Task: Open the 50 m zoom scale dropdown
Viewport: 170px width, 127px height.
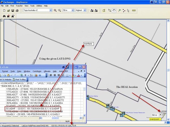Action: click(72, 10)
